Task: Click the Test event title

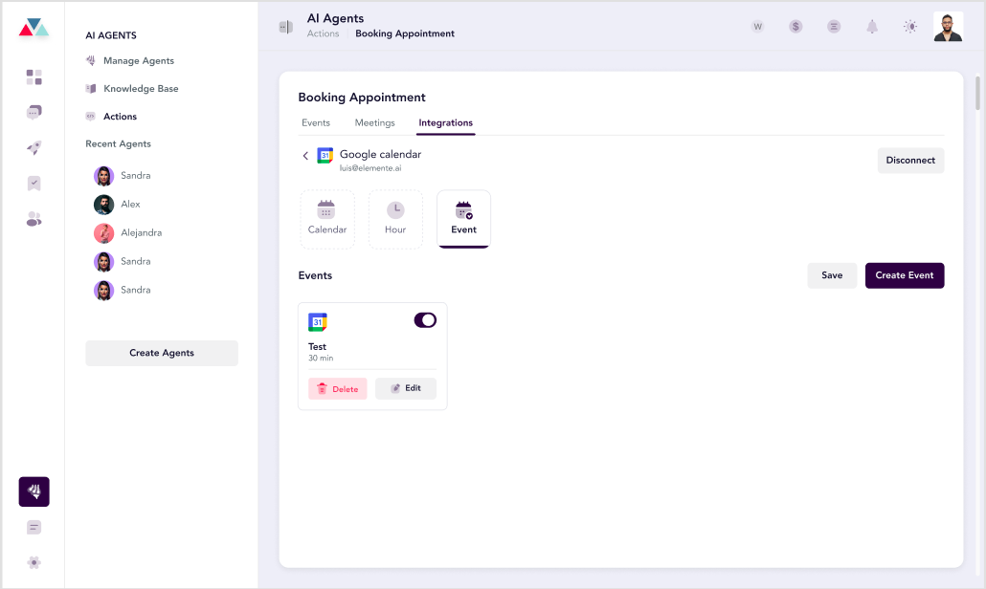Action: tap(317, 347)
